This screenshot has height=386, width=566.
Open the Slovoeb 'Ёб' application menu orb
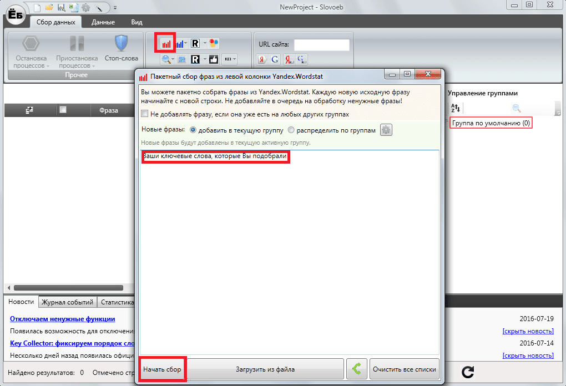(x=15, y=15)
